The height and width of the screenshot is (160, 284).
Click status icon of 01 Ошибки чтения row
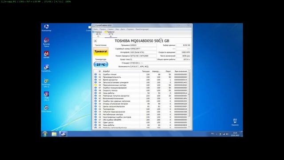pos(96,74)
